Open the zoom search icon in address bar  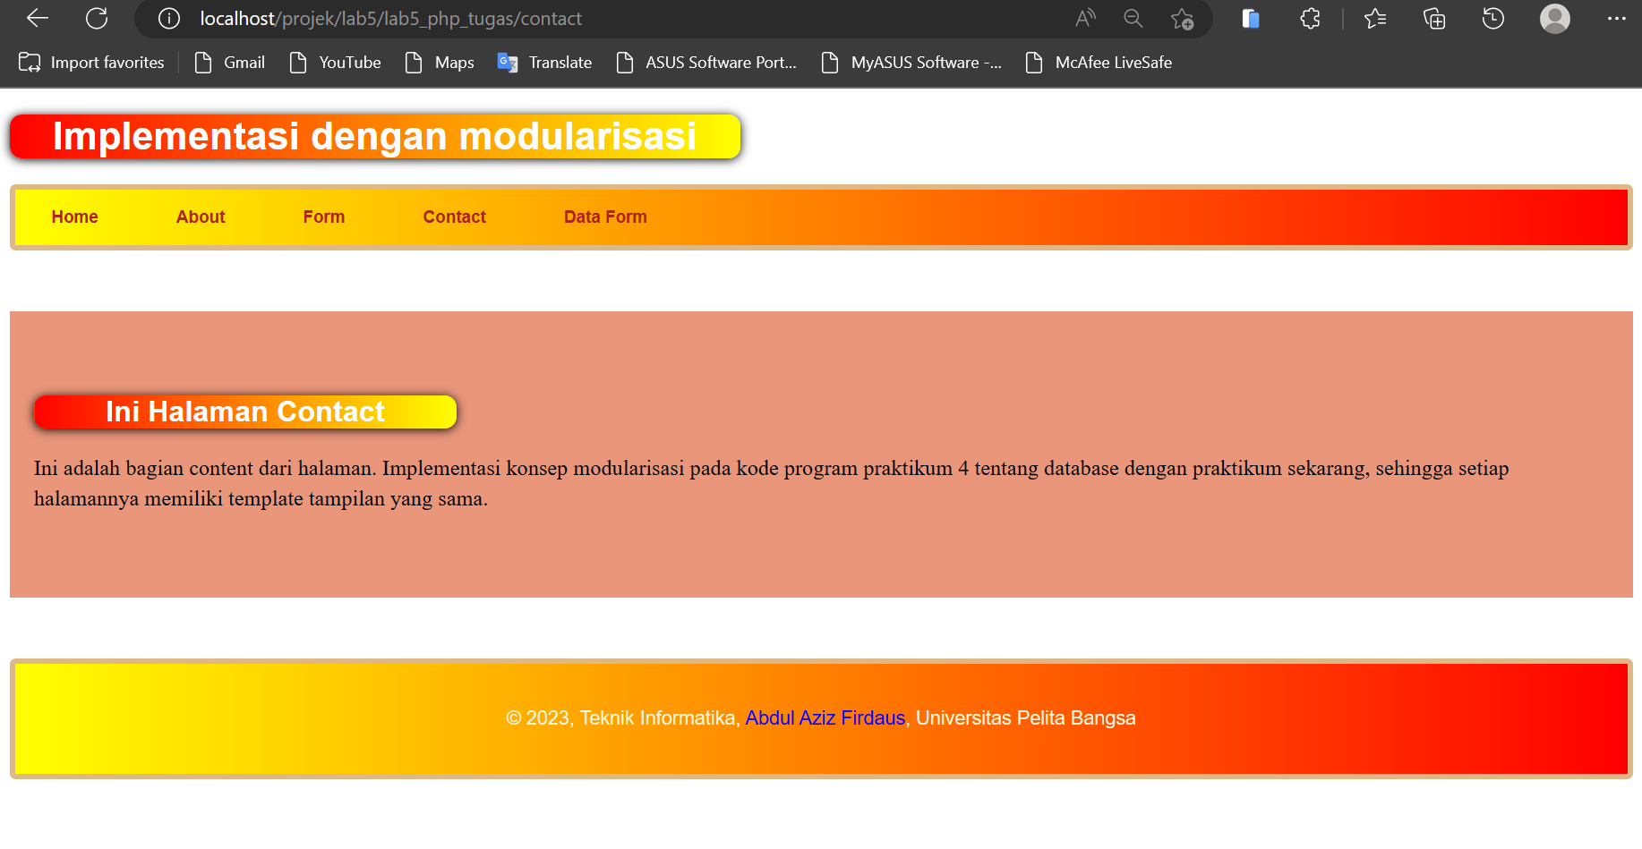tap(1133, 18)
